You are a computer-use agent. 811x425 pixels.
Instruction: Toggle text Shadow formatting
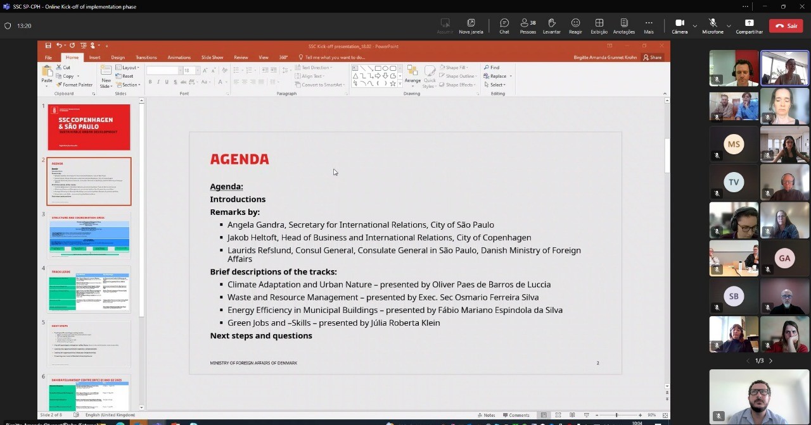coord(175,82)
